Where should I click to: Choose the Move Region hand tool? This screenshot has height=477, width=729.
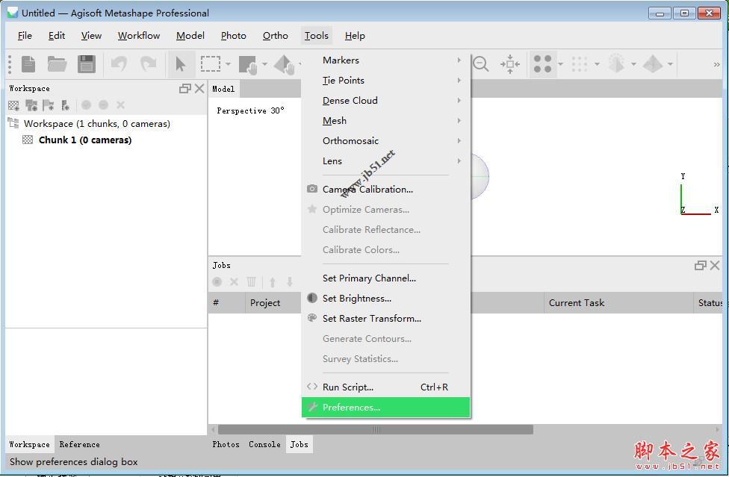click(x=247, y=64)
